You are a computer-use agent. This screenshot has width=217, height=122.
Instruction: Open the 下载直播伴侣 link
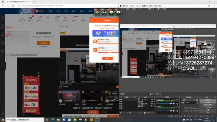(43, 46)
